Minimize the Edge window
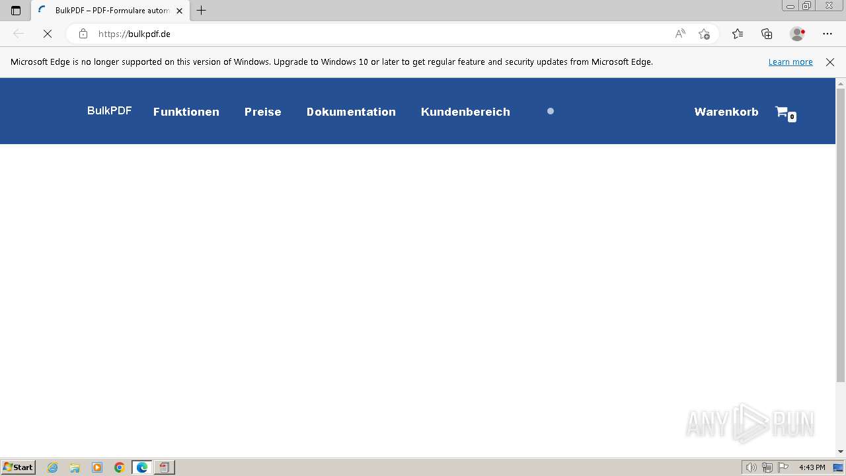This screenshot has width=846, height=476. coord(790,6)
